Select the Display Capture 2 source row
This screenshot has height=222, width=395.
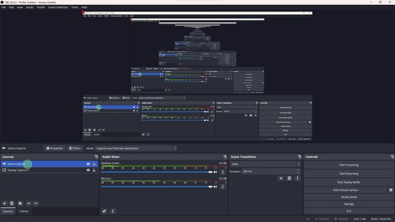[x=49, y=170]
